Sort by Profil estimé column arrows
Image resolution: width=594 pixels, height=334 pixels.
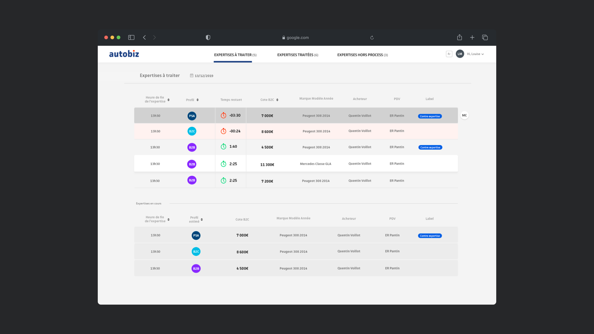point(202,220)
